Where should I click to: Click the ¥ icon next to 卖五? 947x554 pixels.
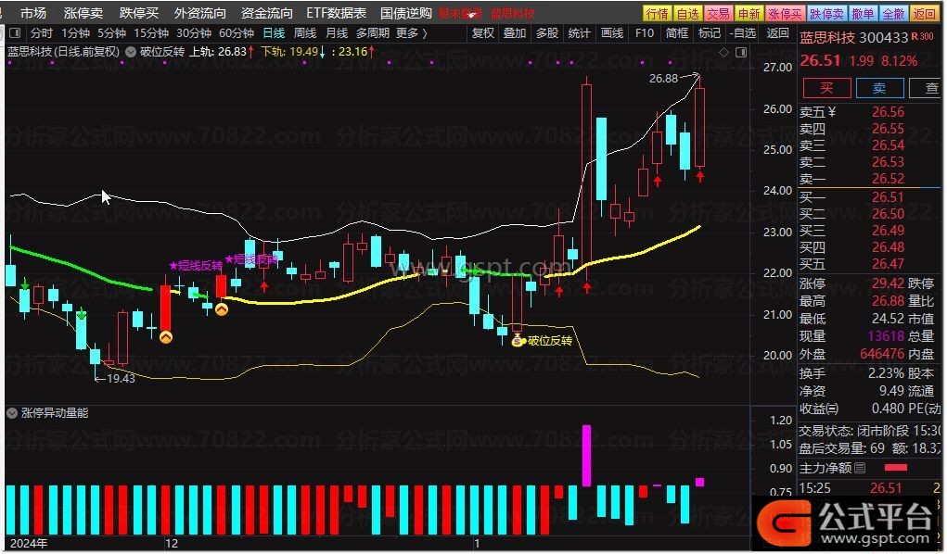(x=832, y=112)
